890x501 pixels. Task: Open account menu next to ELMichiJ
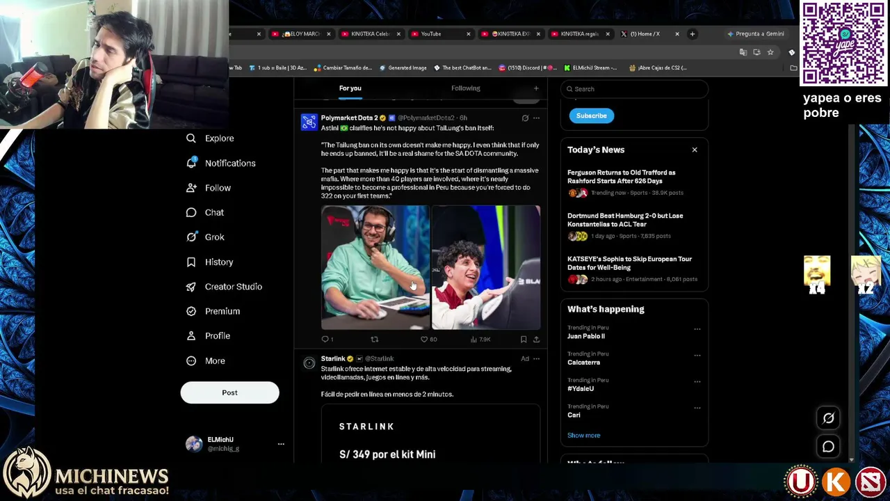coord(281,444)
